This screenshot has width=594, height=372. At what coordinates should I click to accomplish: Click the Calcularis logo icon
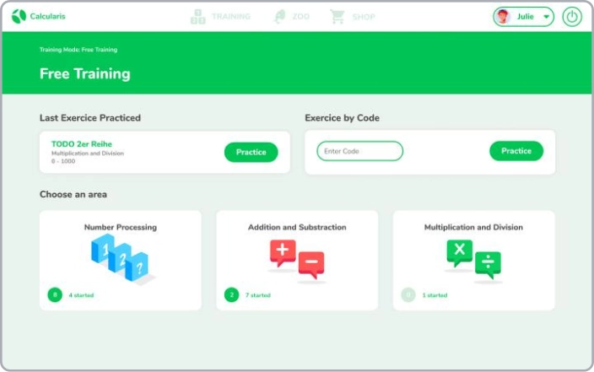coord(19,16)
